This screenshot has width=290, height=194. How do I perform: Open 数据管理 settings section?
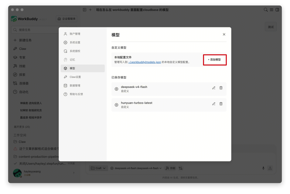coord(82,86)
